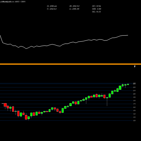Click the low price text L: 230.10
Screen dimensions: 141x141
(x=74, y=9)
